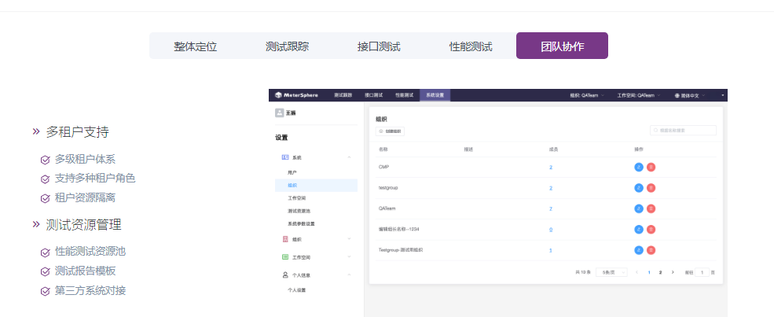Expand the 组织 section chevron
Image resolution: width=774 pixels, height=317 pixels.
[349, 239]
